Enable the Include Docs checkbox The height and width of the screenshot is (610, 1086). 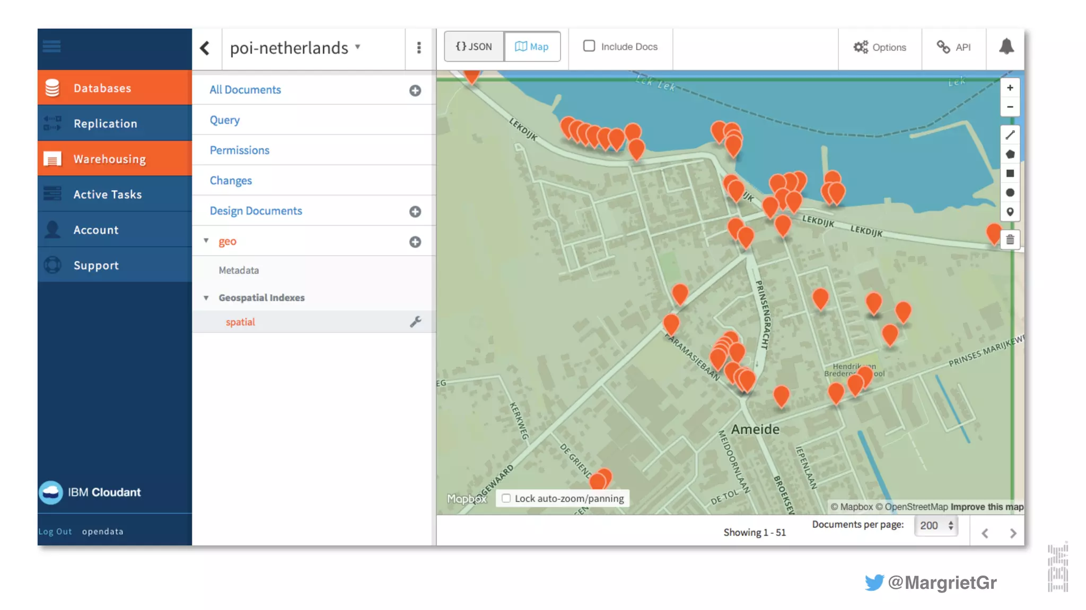tap(589, 46)
